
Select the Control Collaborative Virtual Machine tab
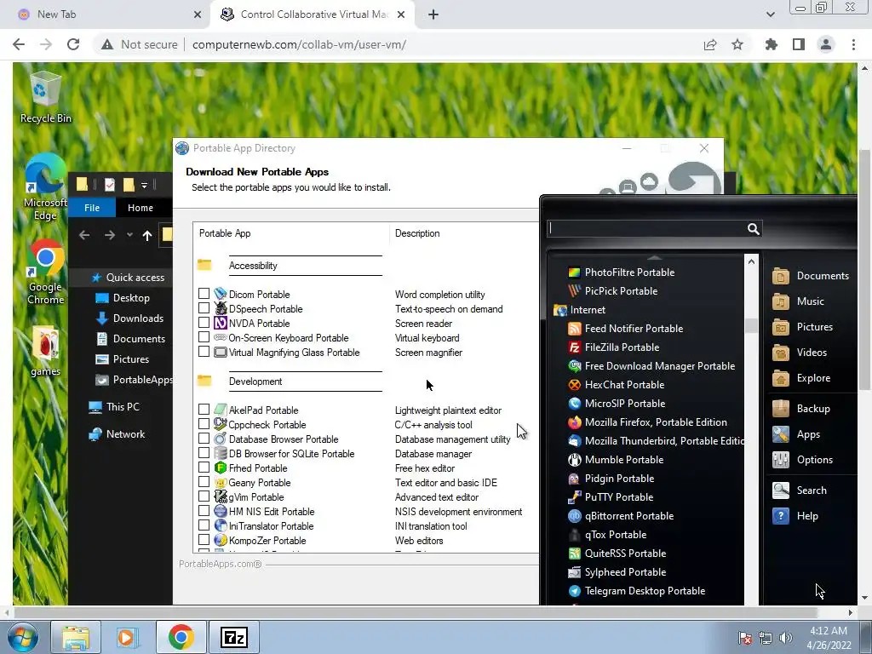(313, 14)
